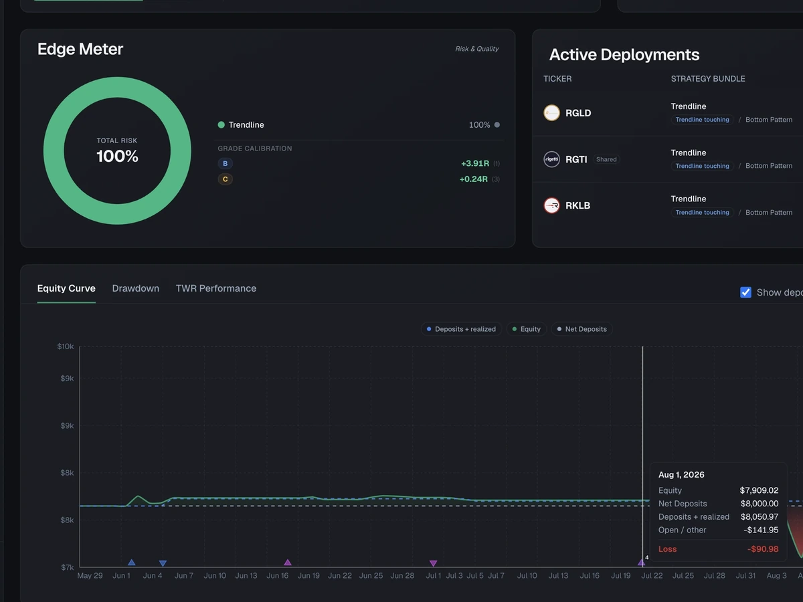The image size is (803, 602).
Task: Click the RGTI Rigetti logo icon
Action: click(551, 159)
